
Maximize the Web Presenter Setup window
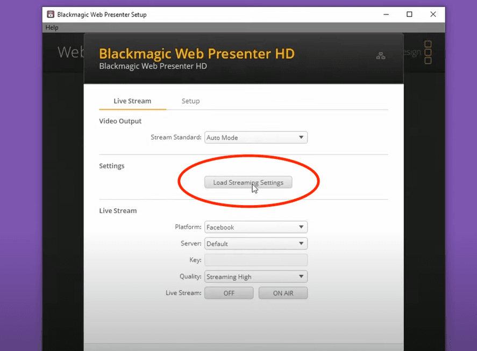(x=409, y=14)
